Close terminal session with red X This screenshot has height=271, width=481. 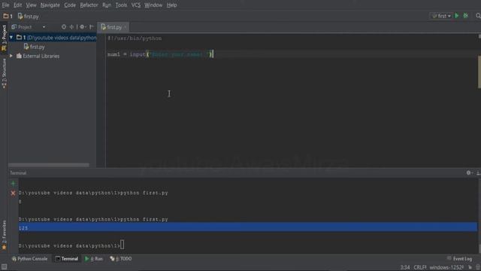point(13,193)
